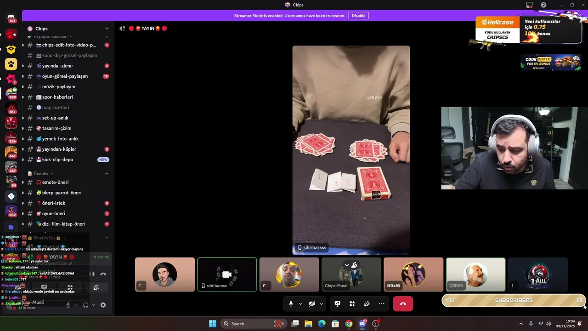588x331 pixels.
Task: Open yemek-foto-anlık channel
Action: (68, 139)
